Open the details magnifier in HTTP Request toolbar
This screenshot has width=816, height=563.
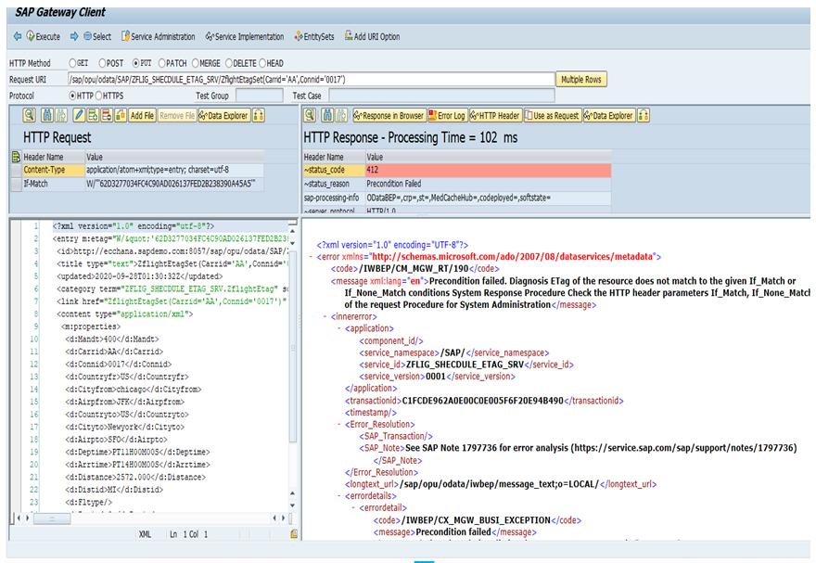tap(29, 116)
